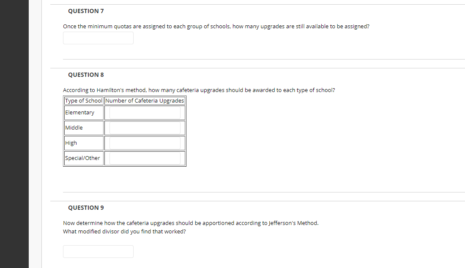Click the QUESTION 7 heading
The height and width of the screenshot is (268, 465).
[x=86, y=11]
